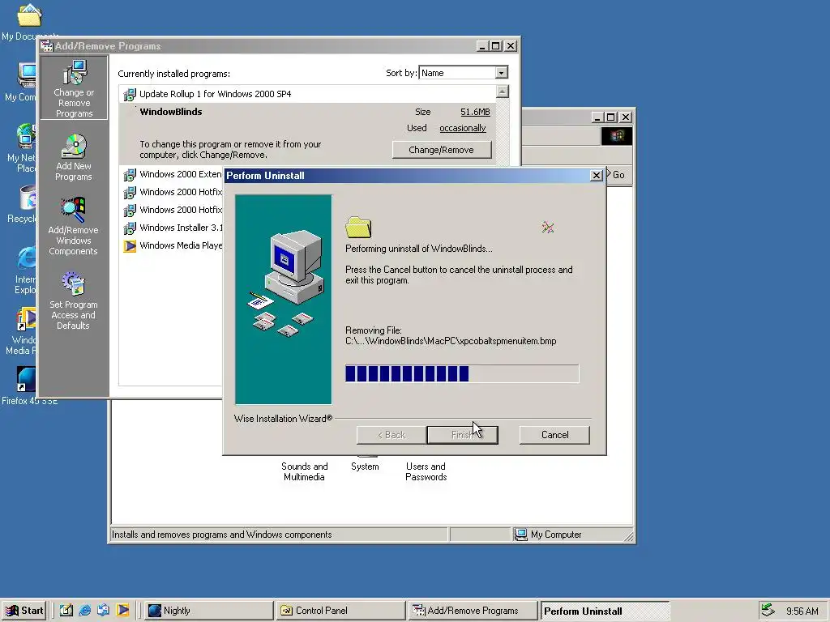Select Change or Remove Programs sidebar icon
Viewport: 830px width, 622px height.
click(74, 88)
